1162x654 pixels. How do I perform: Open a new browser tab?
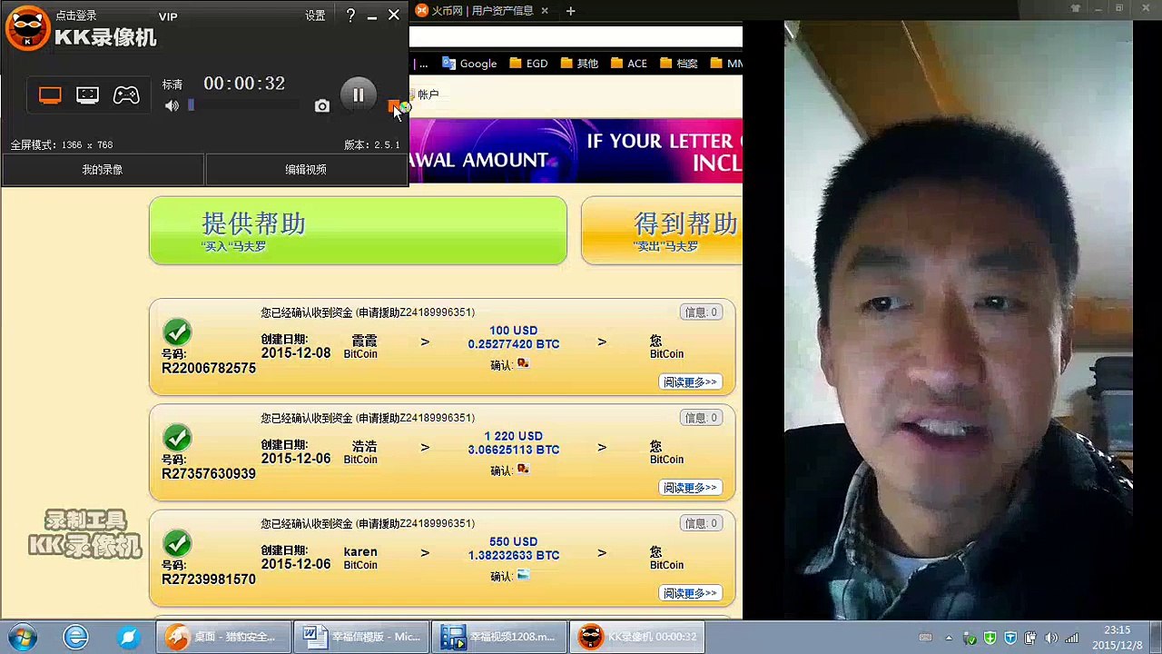[570, 11]
